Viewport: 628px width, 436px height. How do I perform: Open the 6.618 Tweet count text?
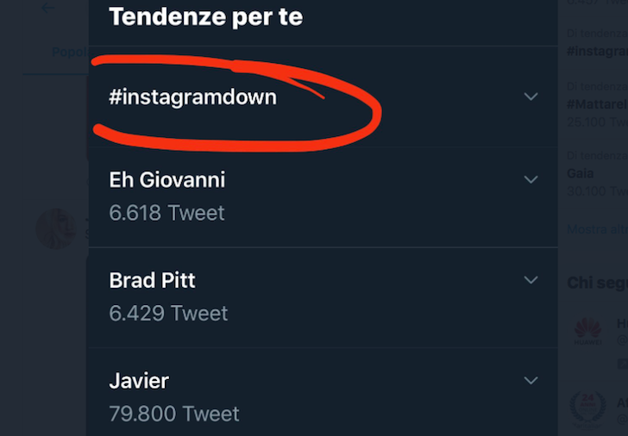[166, 213]
